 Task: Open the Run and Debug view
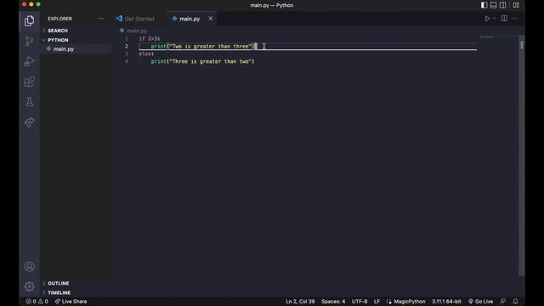click(30, 61)
